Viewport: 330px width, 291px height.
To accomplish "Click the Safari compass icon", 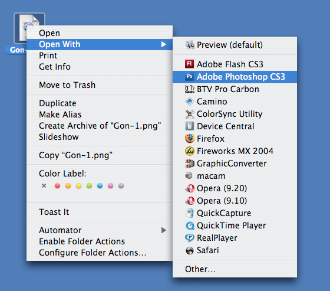I will (x=190, y=250).
